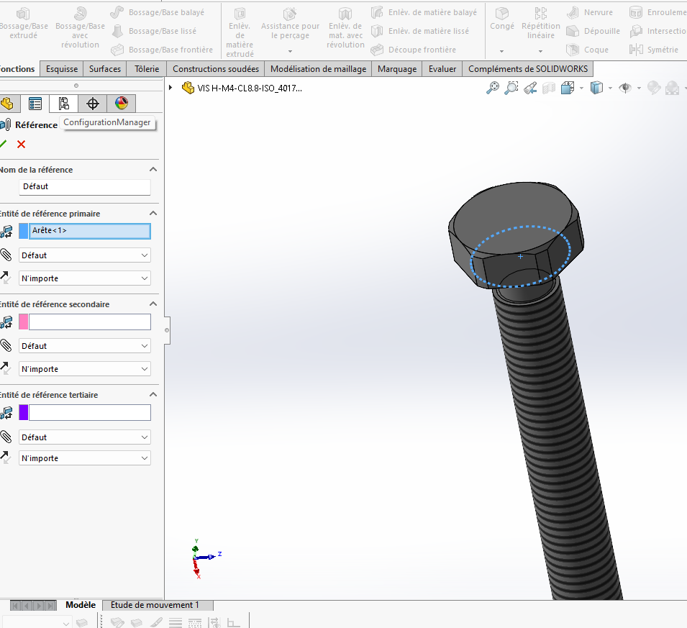Open the DisplayManager color ball tab
This screenshot has height=628, width=687.
point(121,104)
